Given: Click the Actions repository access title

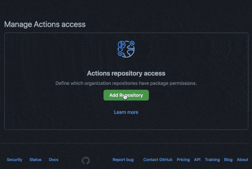Looking at the screenshot, I should pyautogui.click(x=126, y=73).
